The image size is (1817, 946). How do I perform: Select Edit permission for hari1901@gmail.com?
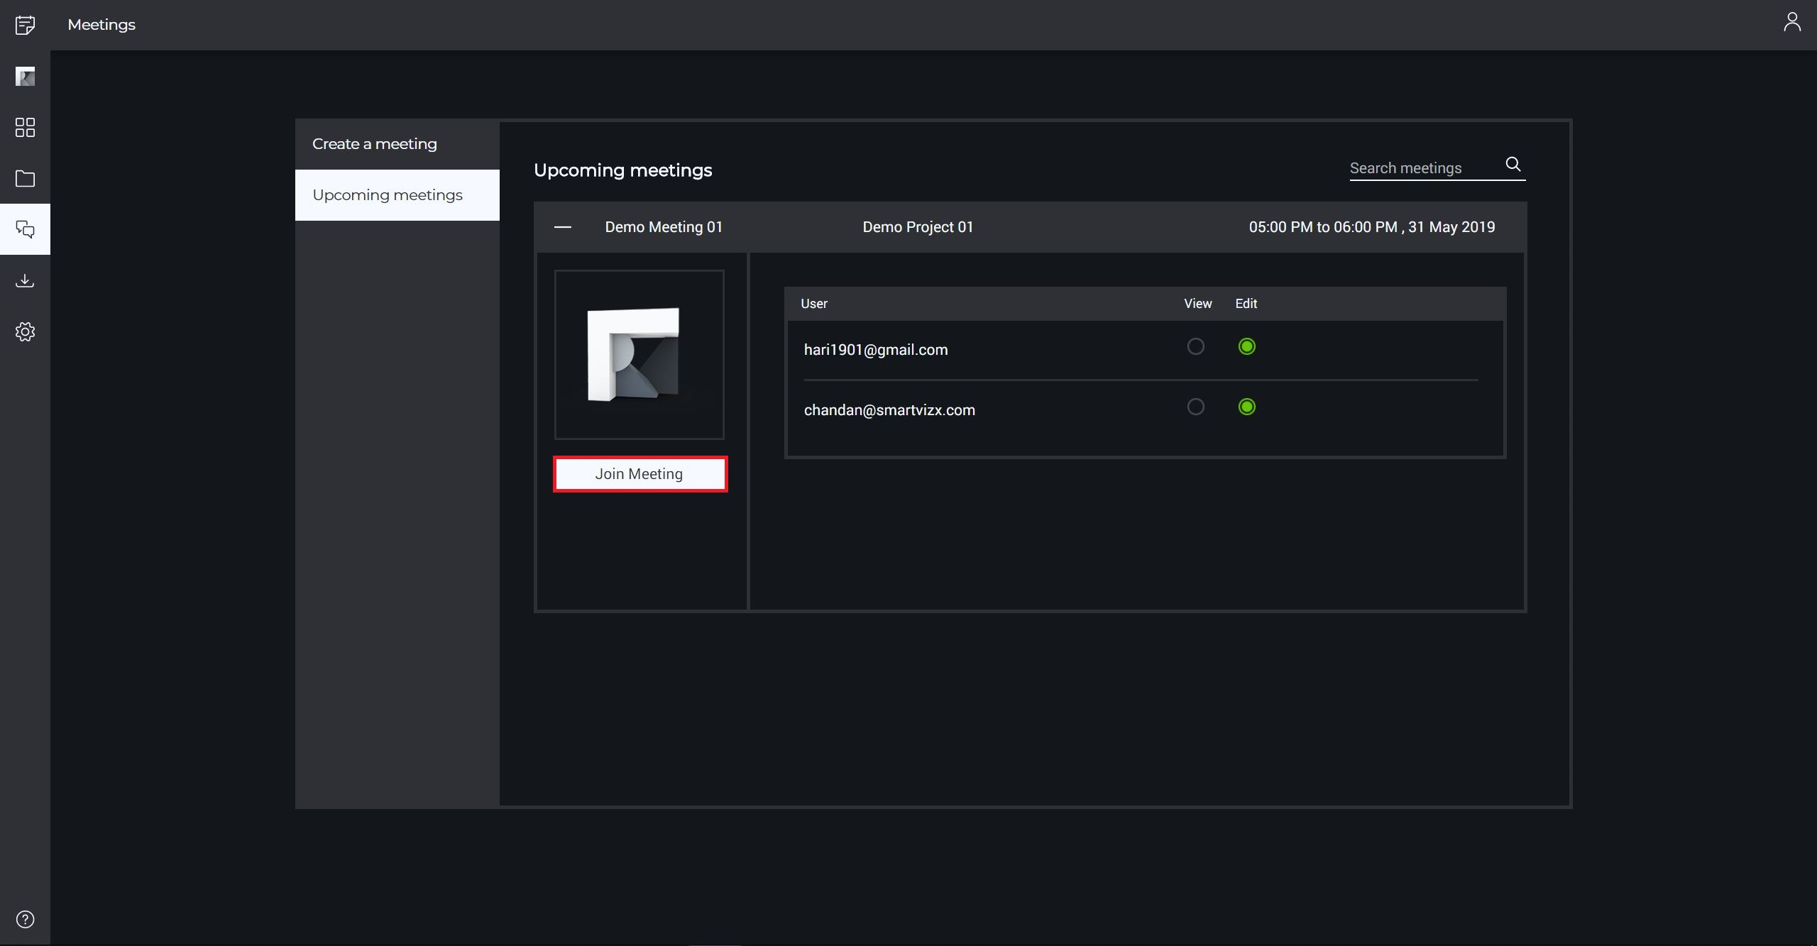(x=1246, y=346)
